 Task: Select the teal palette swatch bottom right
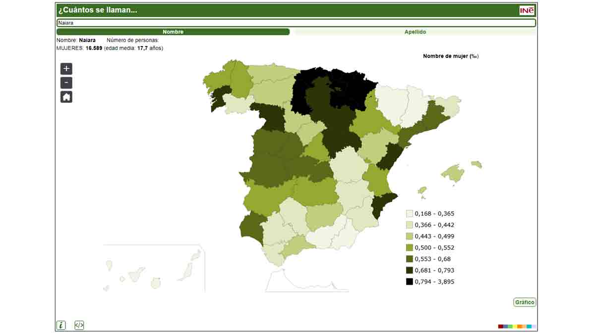click(x=529, y=326)
